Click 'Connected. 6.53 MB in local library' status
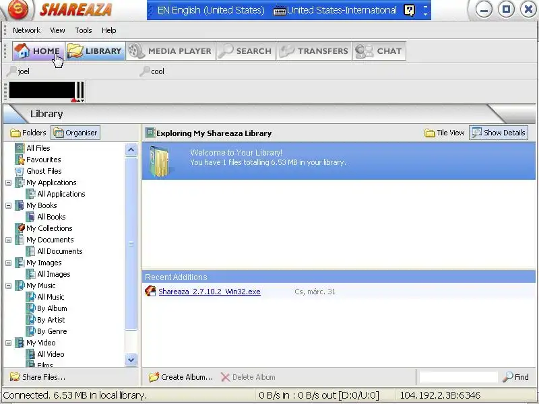Screen dimensions: 539x404 click(x=75, y=395)
